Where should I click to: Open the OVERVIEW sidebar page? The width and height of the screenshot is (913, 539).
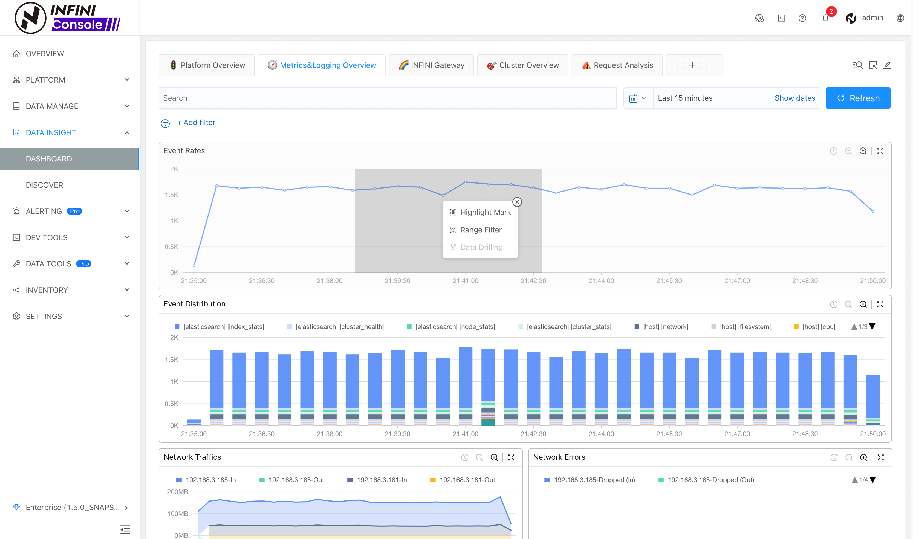(70, 54)
